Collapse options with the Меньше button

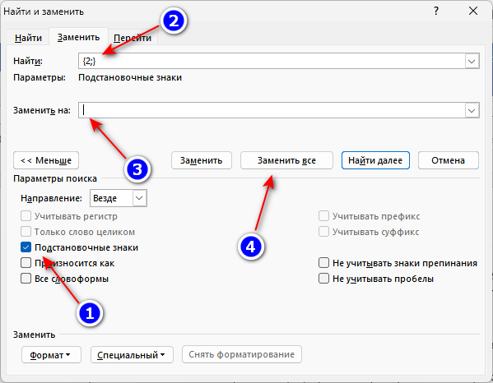coord(46,160)
